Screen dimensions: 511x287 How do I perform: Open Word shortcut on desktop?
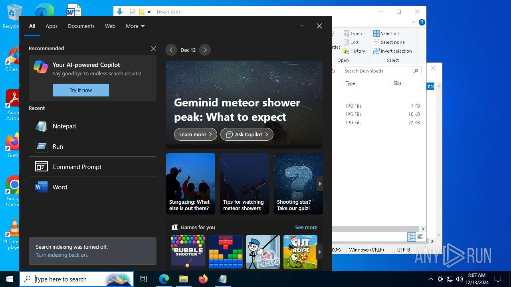click(73, 10)
